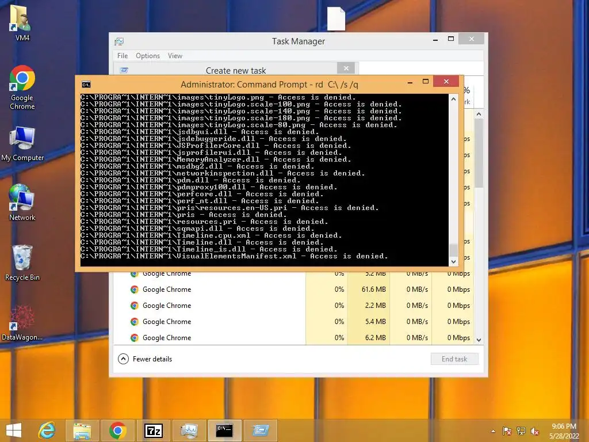The image size is (589, 442).
Task: Click the muted volume tray icon
Action: click(x=535, y=431)
